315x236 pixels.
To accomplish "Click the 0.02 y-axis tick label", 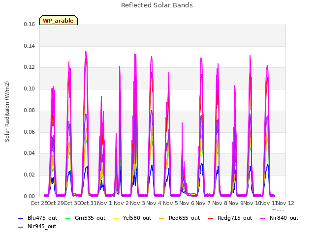I will point(29,175).
